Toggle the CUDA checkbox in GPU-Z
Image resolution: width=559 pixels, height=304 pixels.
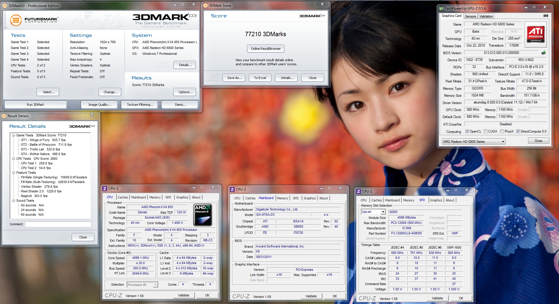pyautogui.click(x=485, y=131)
